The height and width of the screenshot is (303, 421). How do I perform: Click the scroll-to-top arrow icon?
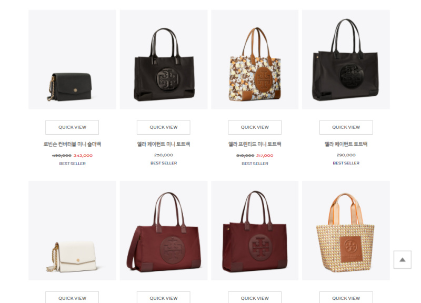click(402, 259)
